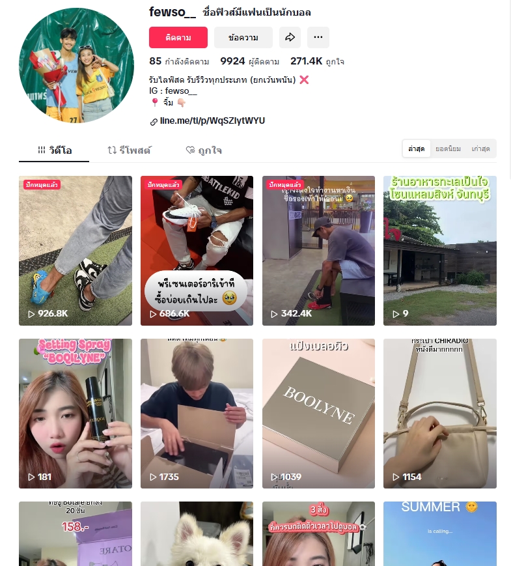
Task: Select the ล่าสุด latest sort option
Action: click(x=416, y=149)
